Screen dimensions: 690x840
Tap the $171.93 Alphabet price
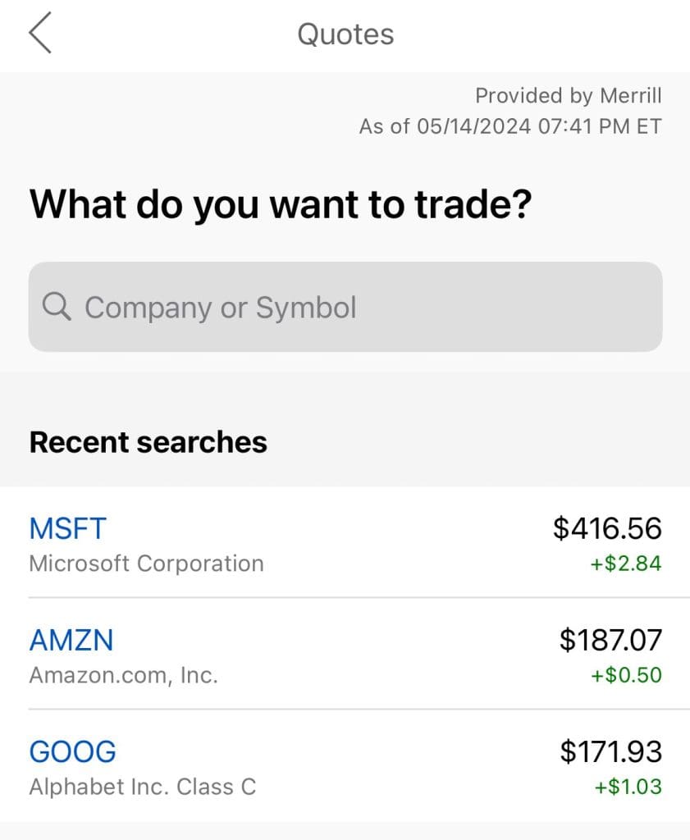[x=610, y=751]
